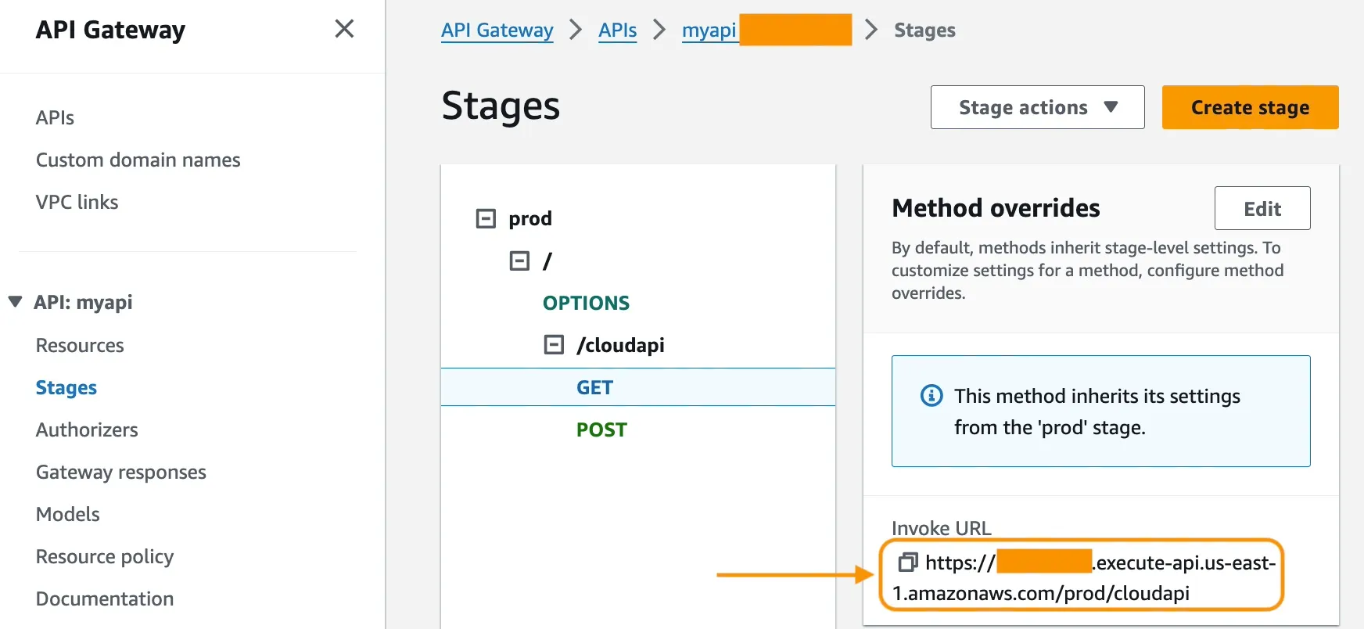The width and height of the screenshot is (1364, 629).
Task: Open Gateway responses in the sidebar
Action: (121, 473)
